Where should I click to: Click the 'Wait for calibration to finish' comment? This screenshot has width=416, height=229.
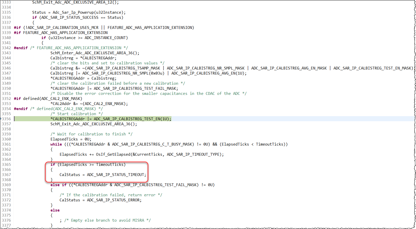click(x=91, y=134)
